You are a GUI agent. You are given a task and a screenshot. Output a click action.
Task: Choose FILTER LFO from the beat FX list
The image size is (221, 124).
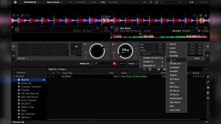point(176,64)
